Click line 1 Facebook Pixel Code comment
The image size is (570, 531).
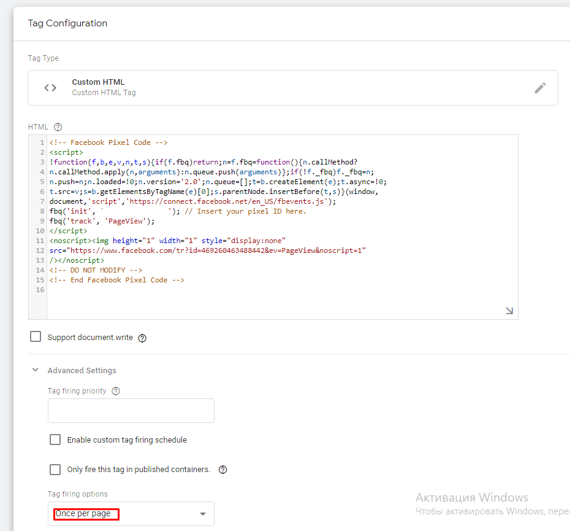click(x=108, y=142)
